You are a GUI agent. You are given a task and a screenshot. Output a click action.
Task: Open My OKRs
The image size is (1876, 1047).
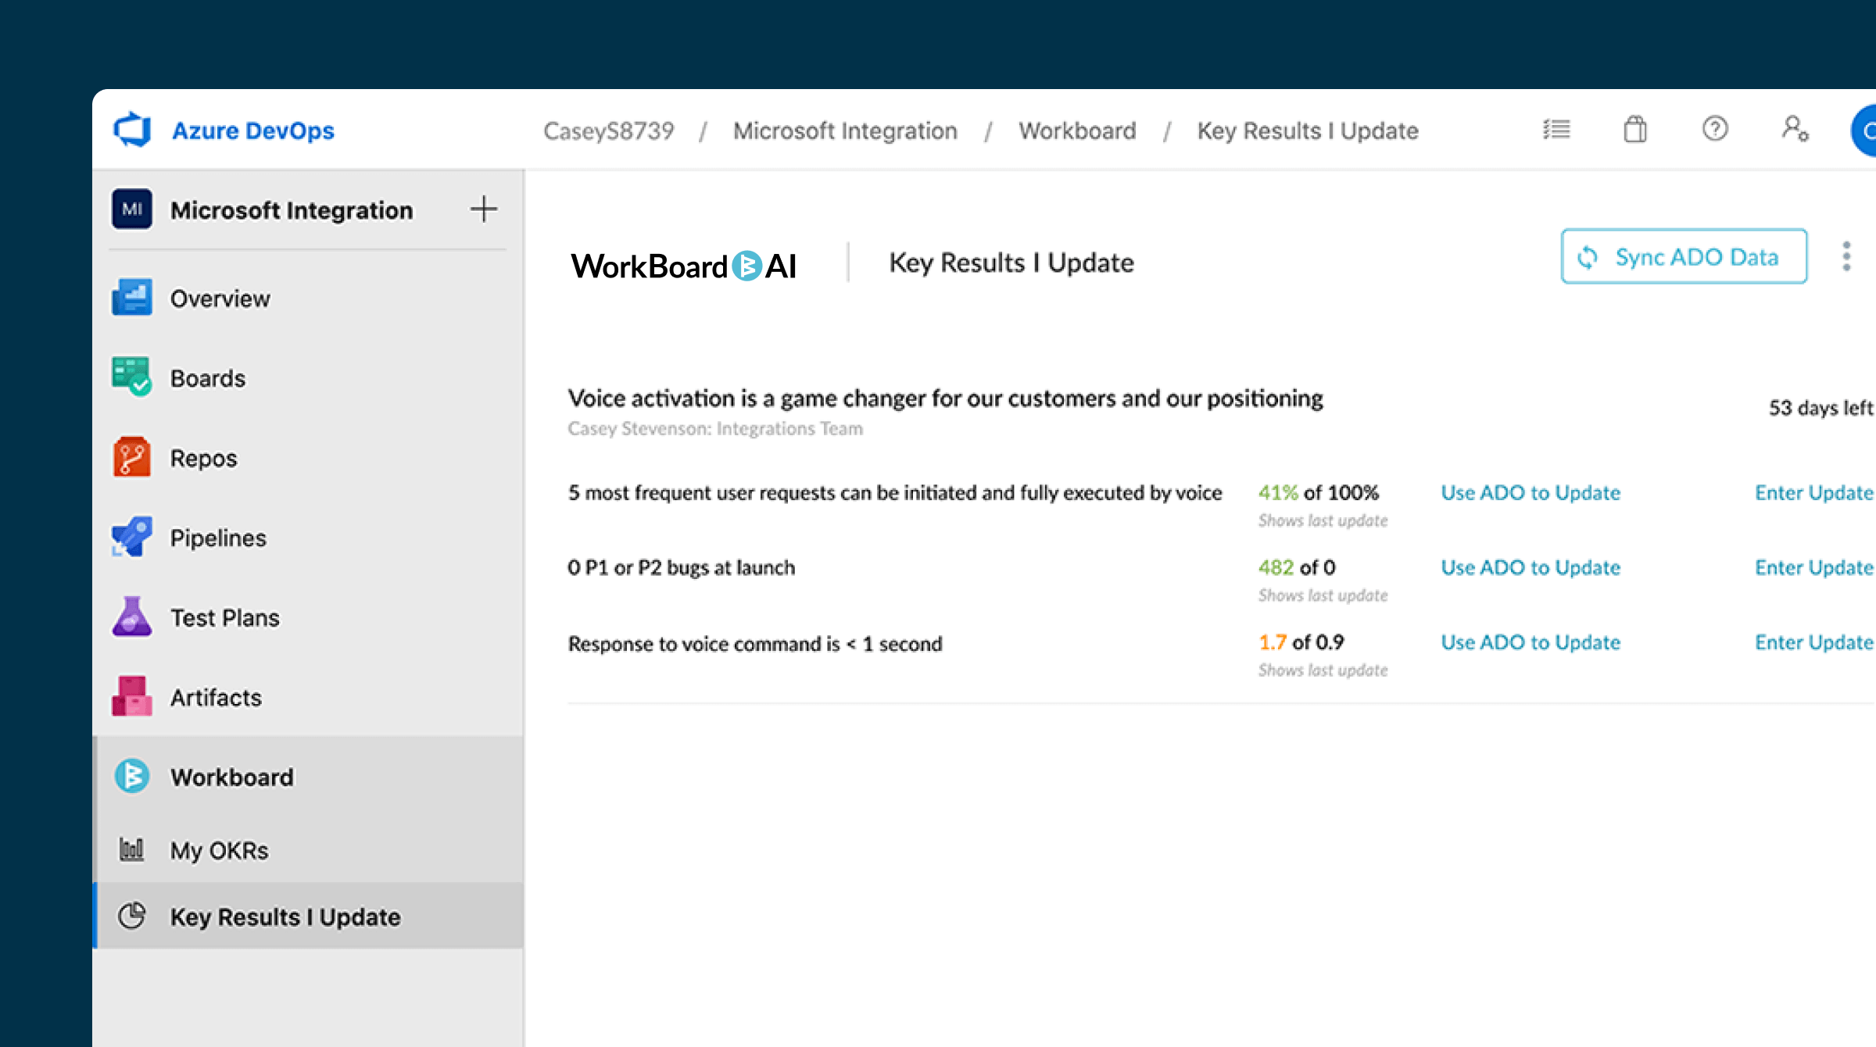pos(219,850)
